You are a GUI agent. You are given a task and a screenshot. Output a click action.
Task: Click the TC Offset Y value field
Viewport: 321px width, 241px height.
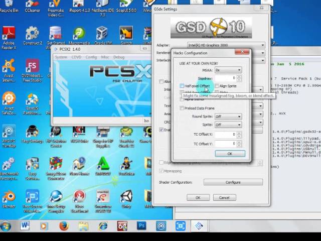(x=226, y=144)
